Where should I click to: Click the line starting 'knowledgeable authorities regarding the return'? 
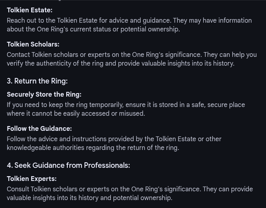click(x=93, y=148)
